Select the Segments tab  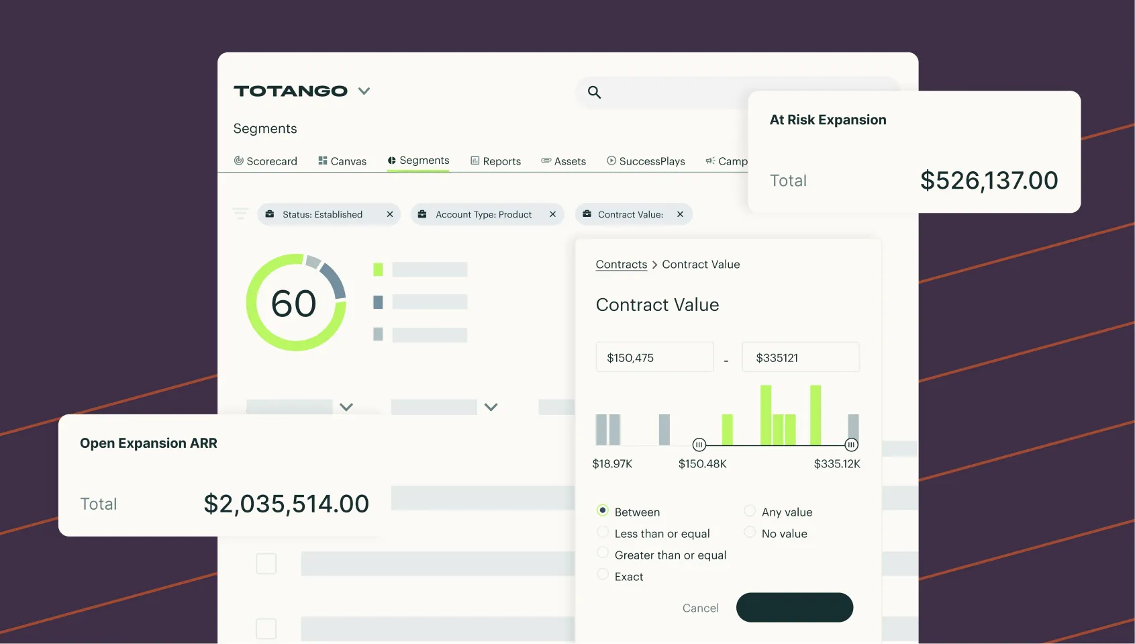coord(418,160)
